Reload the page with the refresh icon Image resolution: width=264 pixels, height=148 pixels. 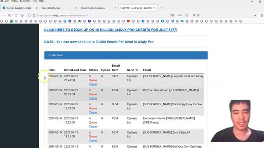[16, 15]
